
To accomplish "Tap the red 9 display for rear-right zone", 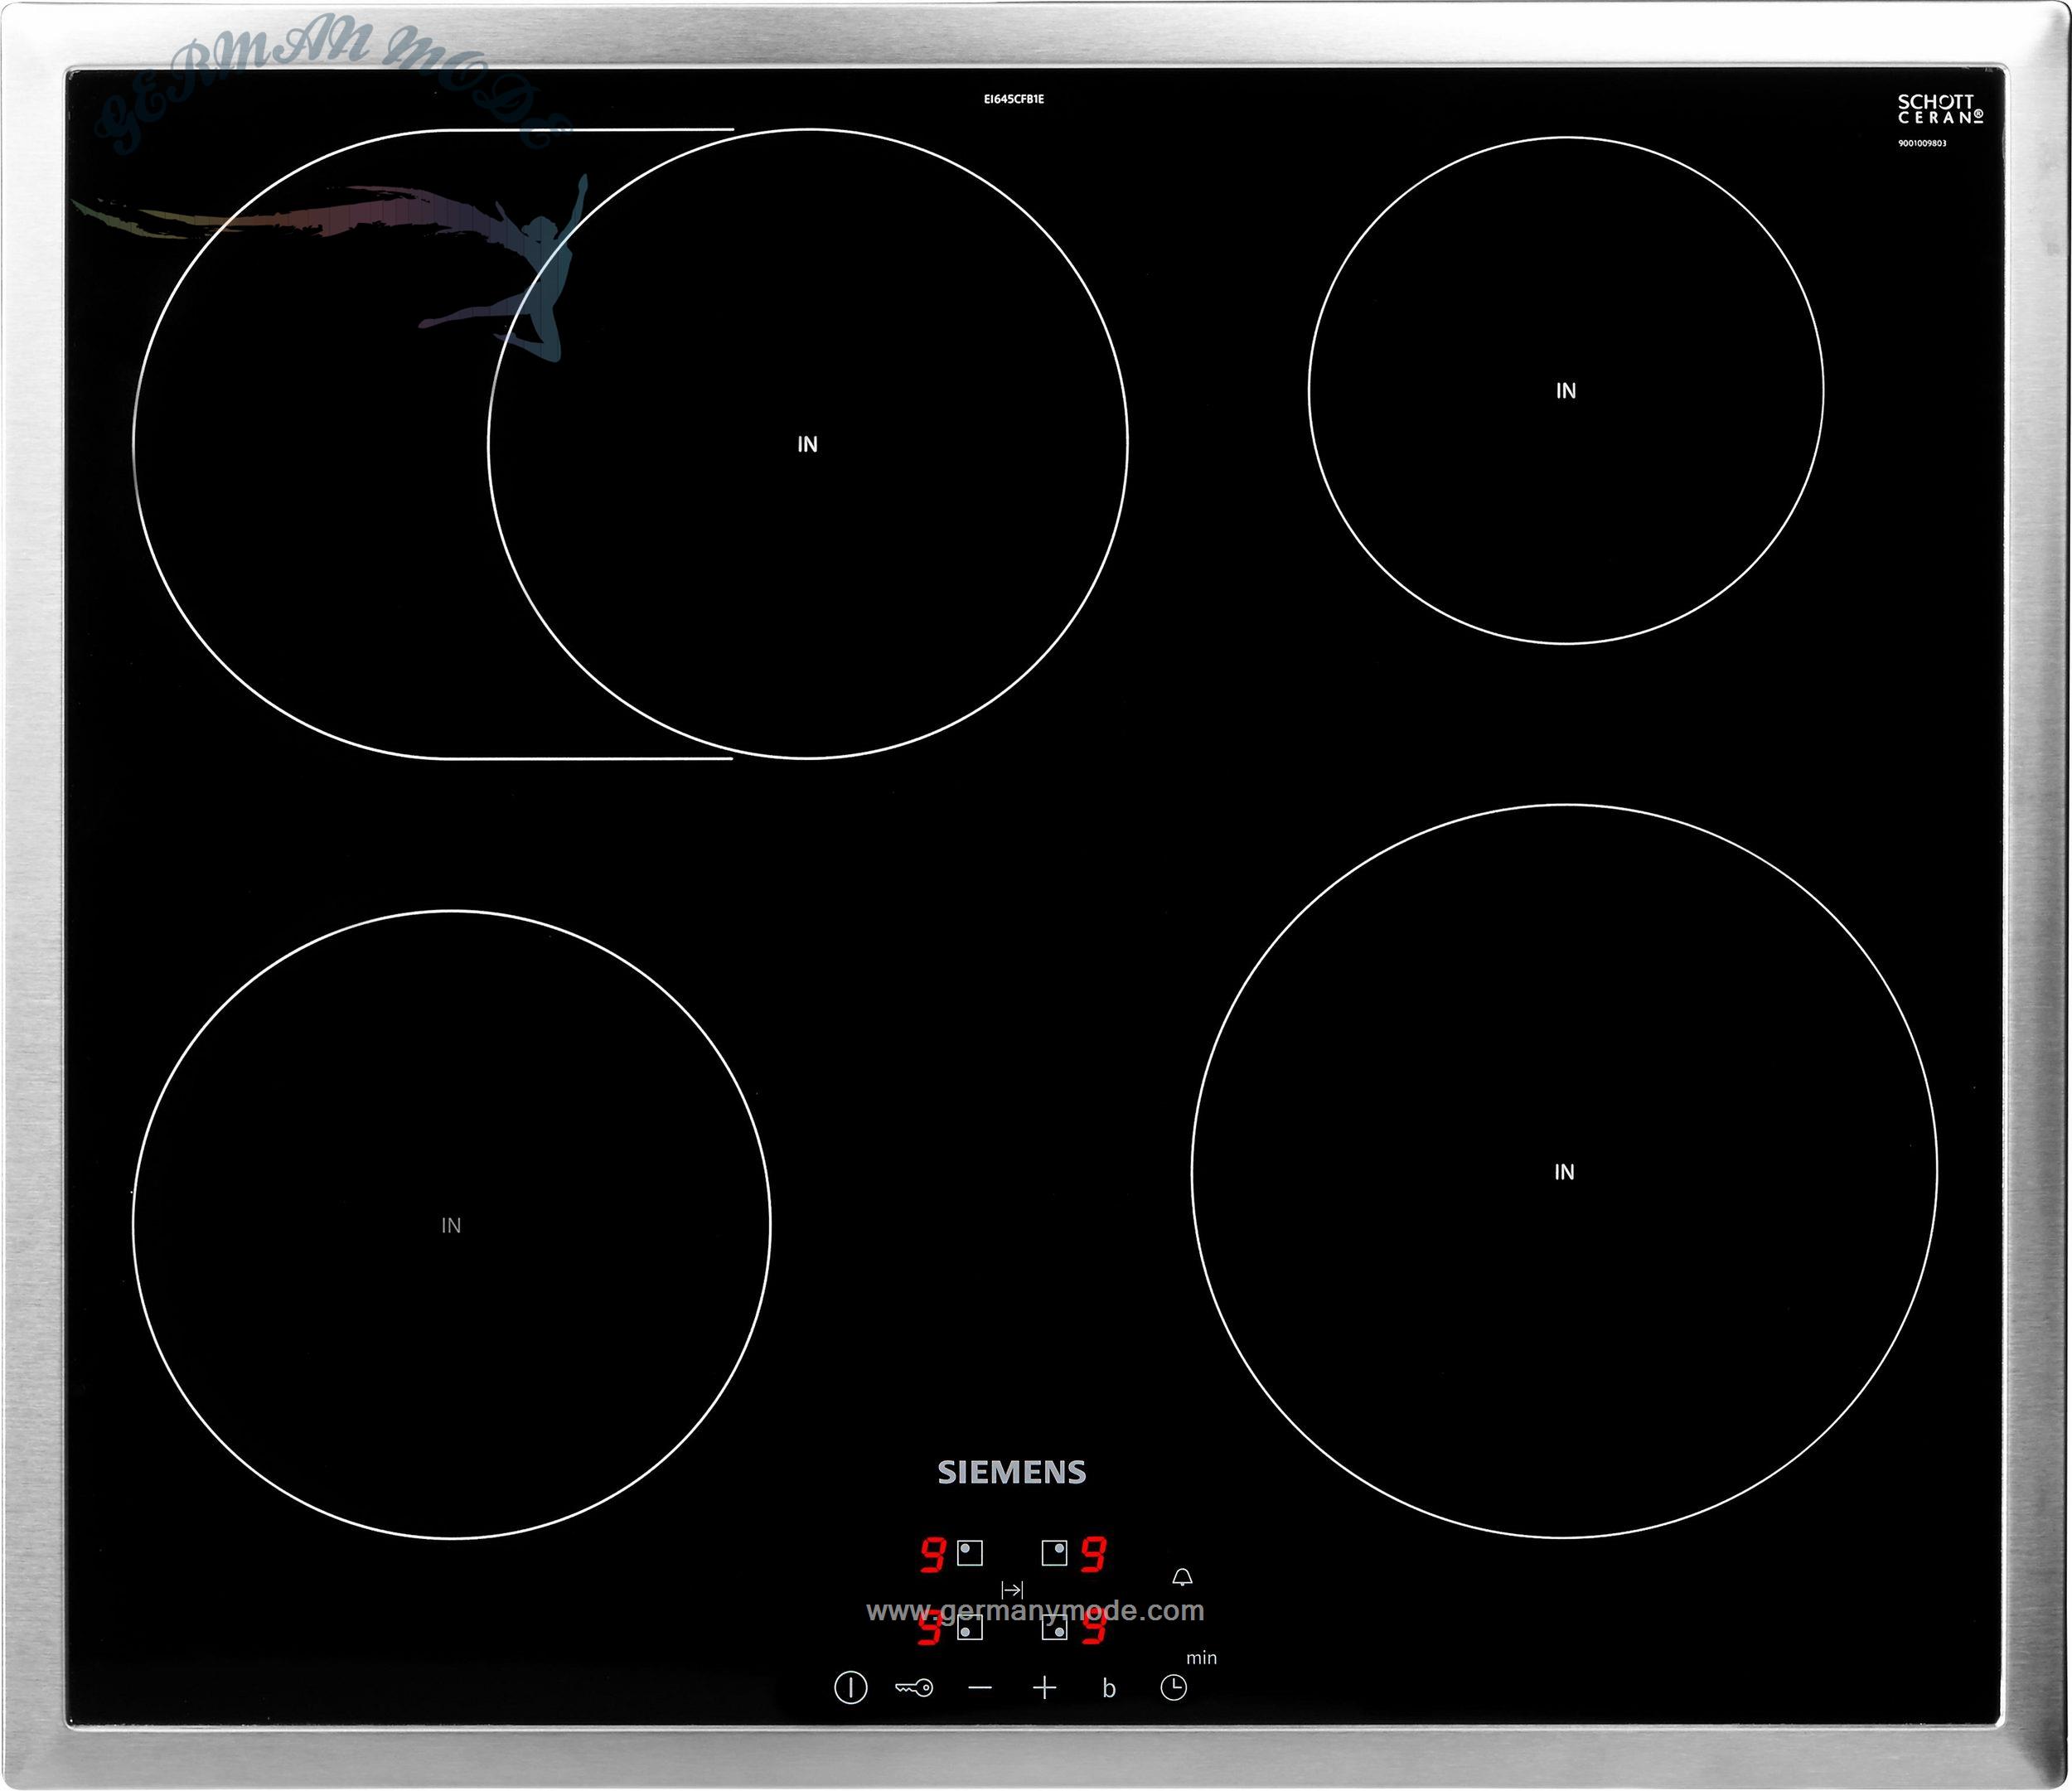I will click(1094, 1555).
